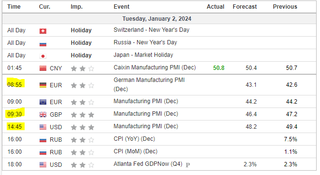Click the German flag icon beside EUR

click(43, 85)
